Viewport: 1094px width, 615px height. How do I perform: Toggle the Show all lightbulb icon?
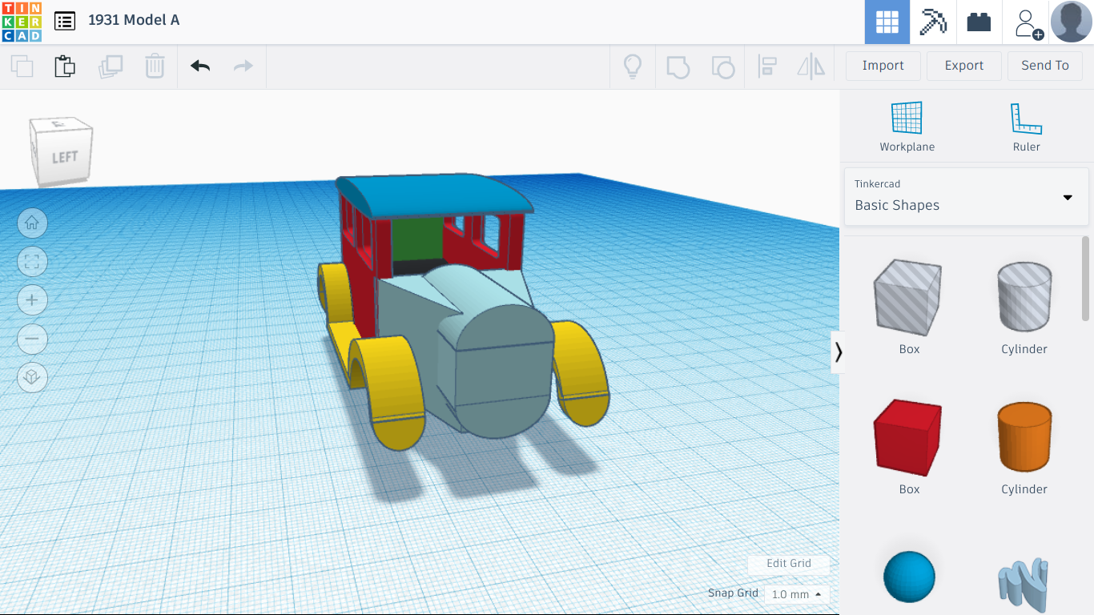(x=633, y=66)
